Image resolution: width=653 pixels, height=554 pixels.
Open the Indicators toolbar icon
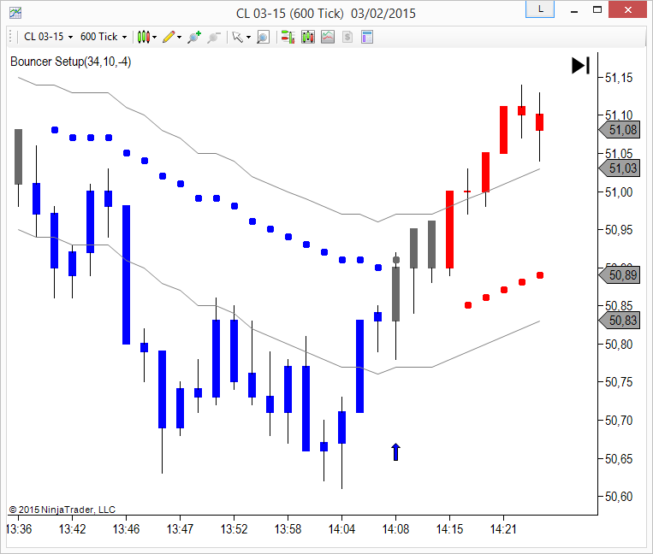point(307,37)
